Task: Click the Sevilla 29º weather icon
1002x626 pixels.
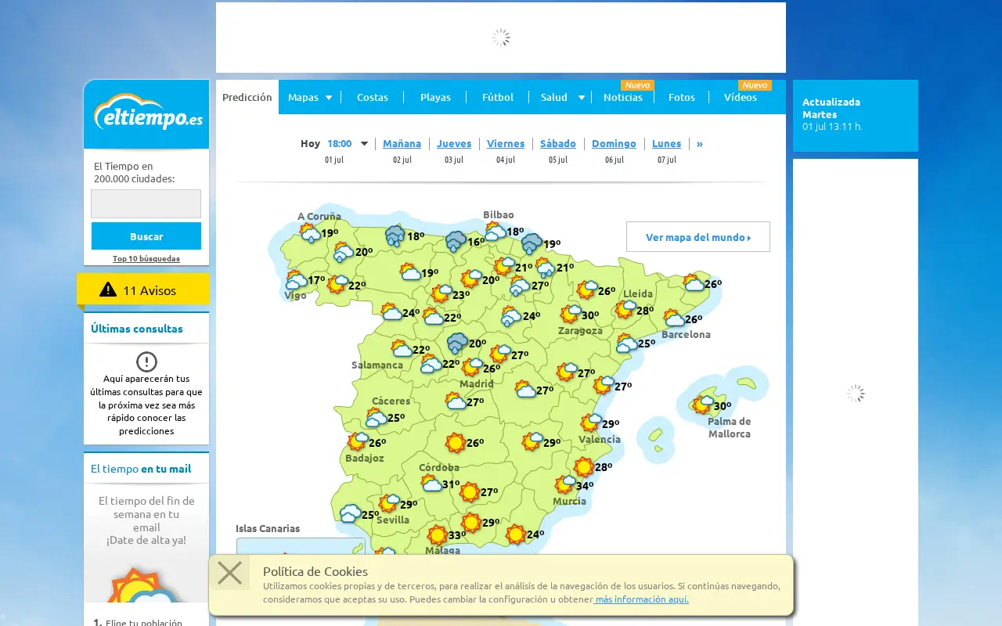Action: [x=389, y=504]
